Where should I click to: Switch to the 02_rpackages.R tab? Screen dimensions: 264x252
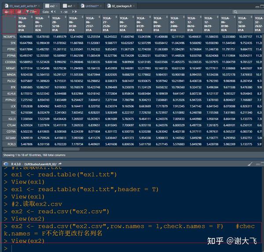121,6
